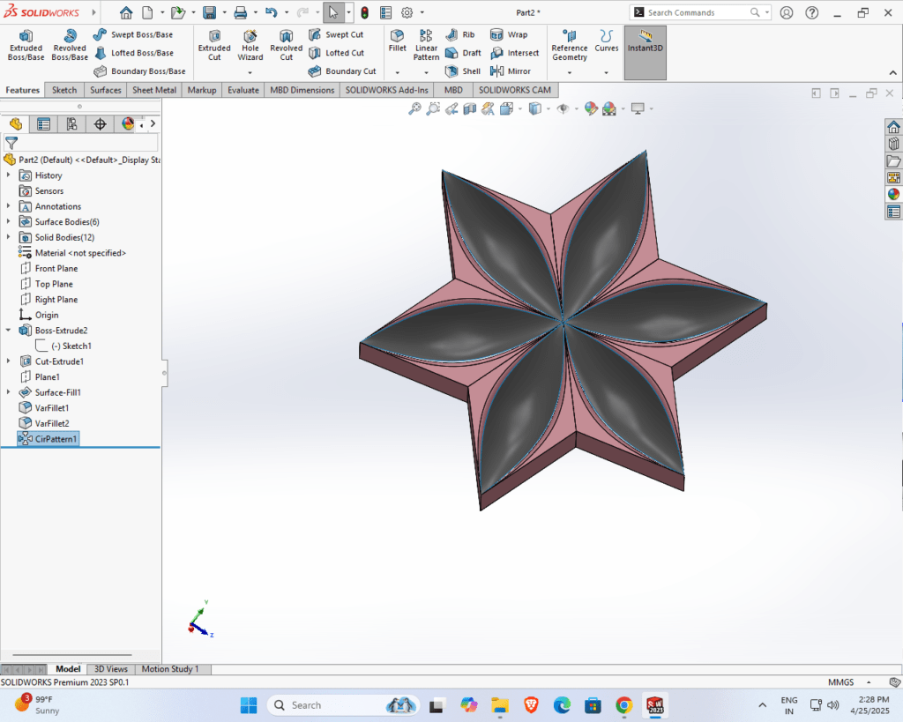Open the Hole Wizard tool
The width and height of the screenshot is (903, 722).
[x=250, y=45]
